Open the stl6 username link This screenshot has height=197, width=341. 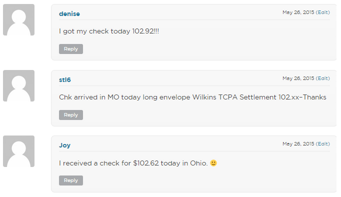click(65, 80)
